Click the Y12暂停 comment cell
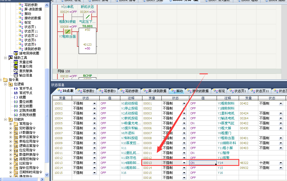Screen dimensions: 287x181 point(227,153)
